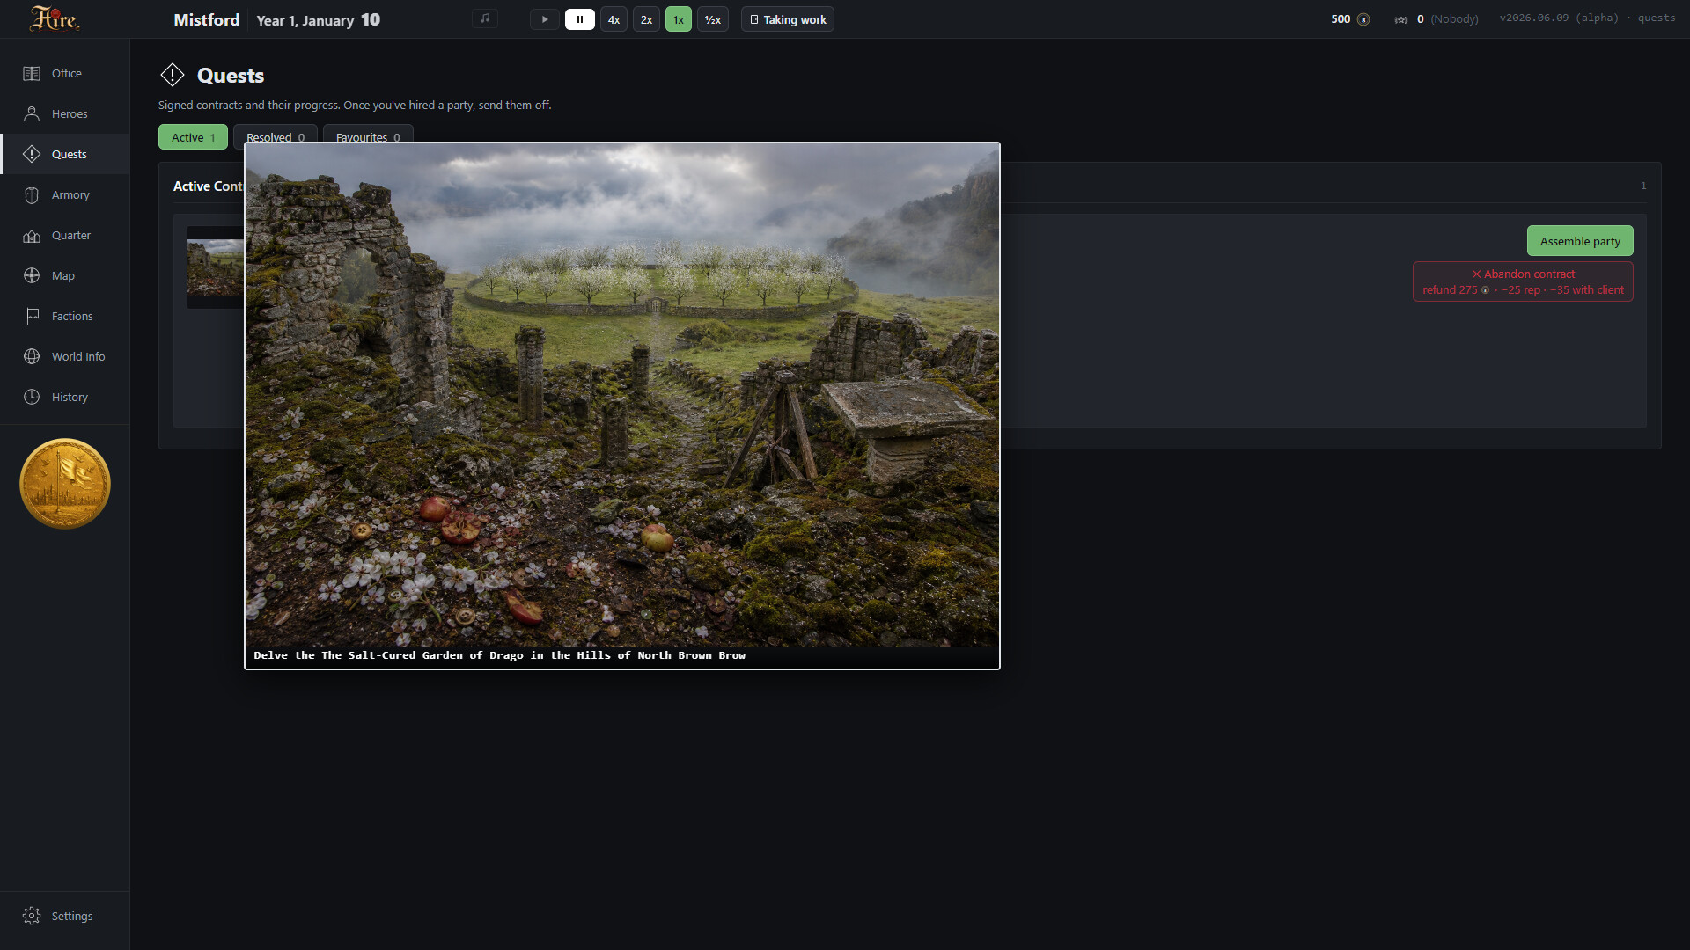This screenshot has height=950, width=1690.
Task: Toggle the Taking work button
Action: point(788,19)
